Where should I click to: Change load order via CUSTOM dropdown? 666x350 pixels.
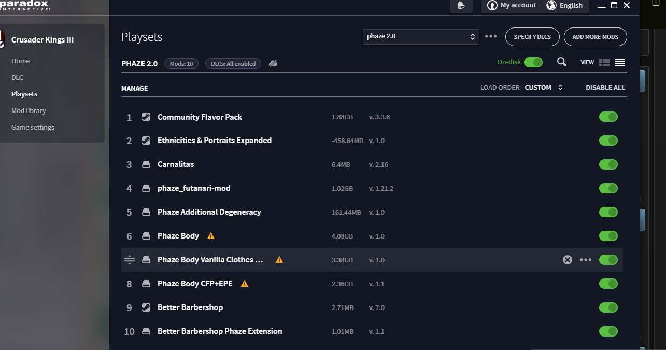click(x=544, y=88)
